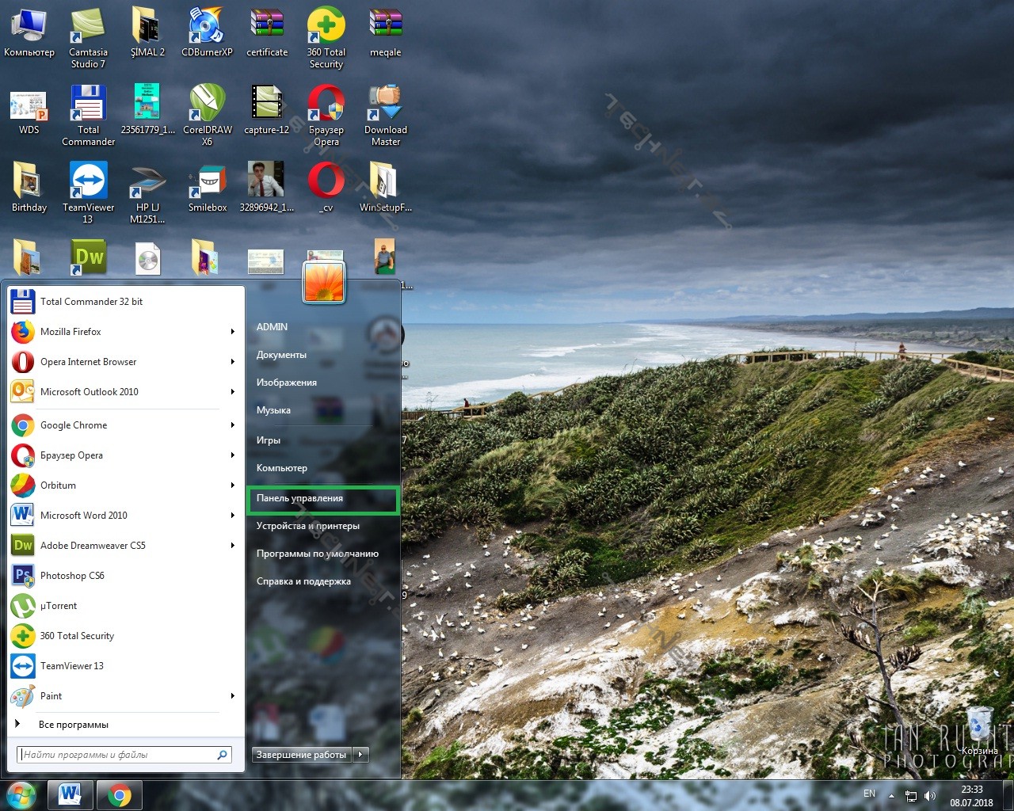Expand Mozilla Firefox jump list arrow
The width and height of the screenshot is (1014, 811).
tap(232, 332)
